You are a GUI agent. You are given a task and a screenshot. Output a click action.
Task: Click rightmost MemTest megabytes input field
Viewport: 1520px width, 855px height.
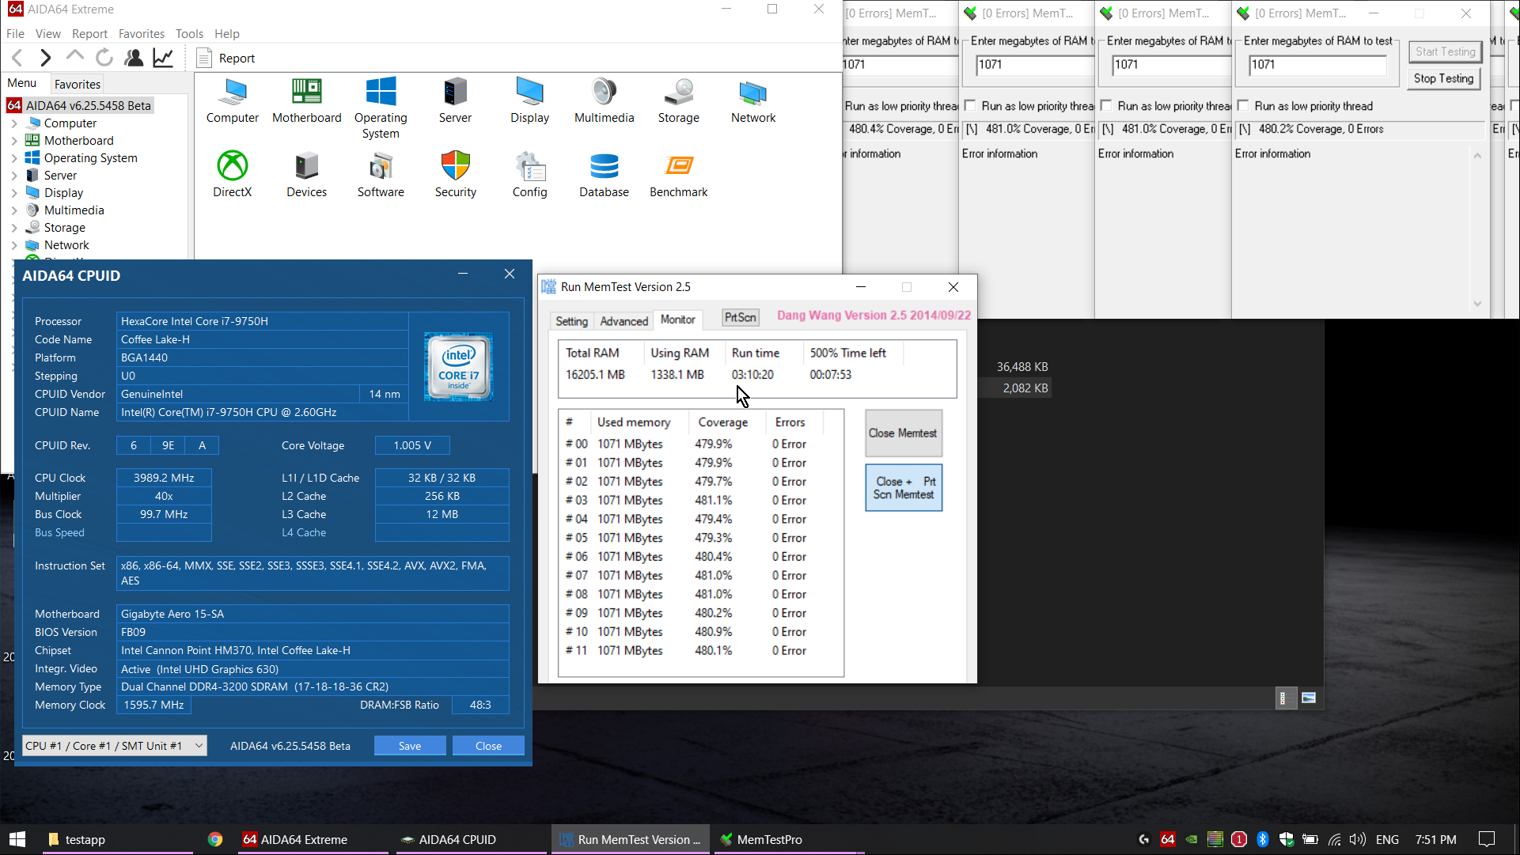point(1317,65)
